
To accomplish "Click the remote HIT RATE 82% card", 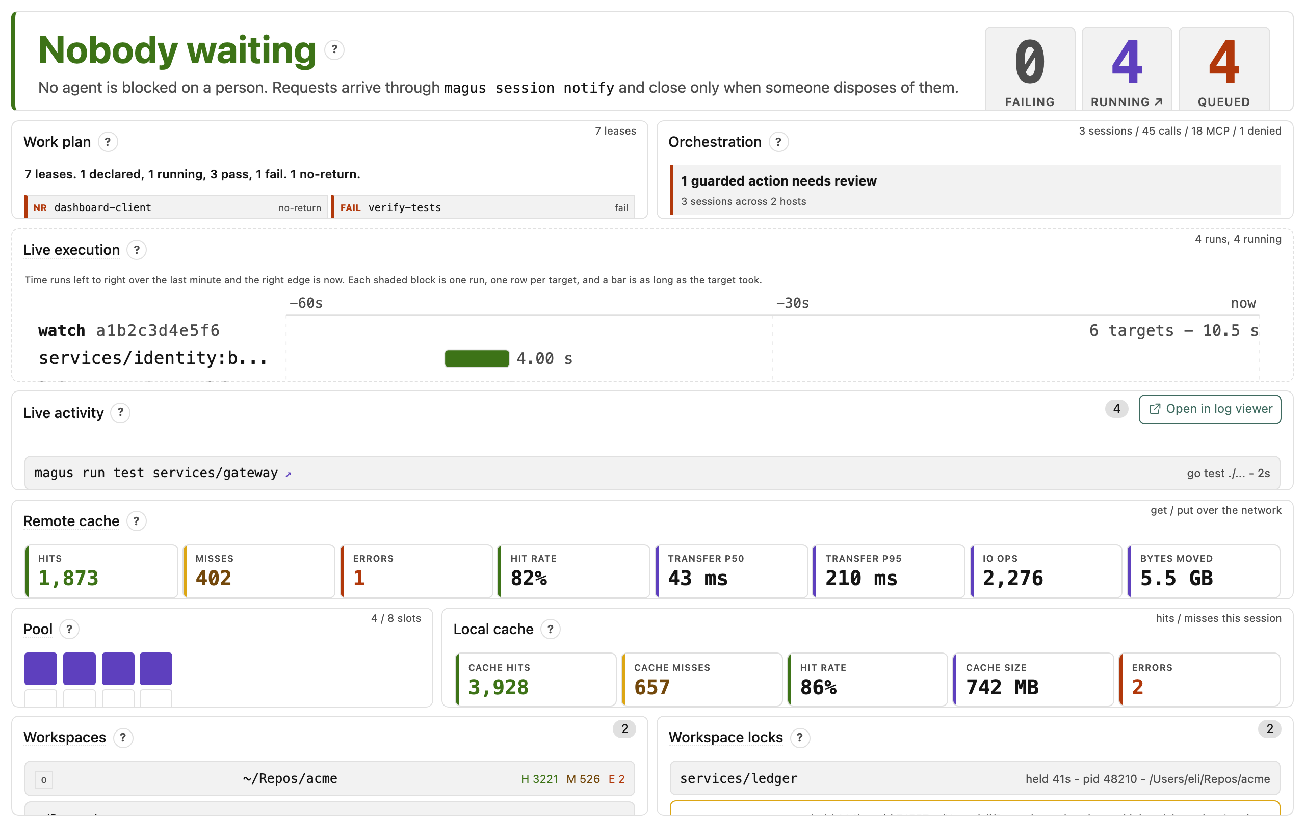I will (574, 571).
